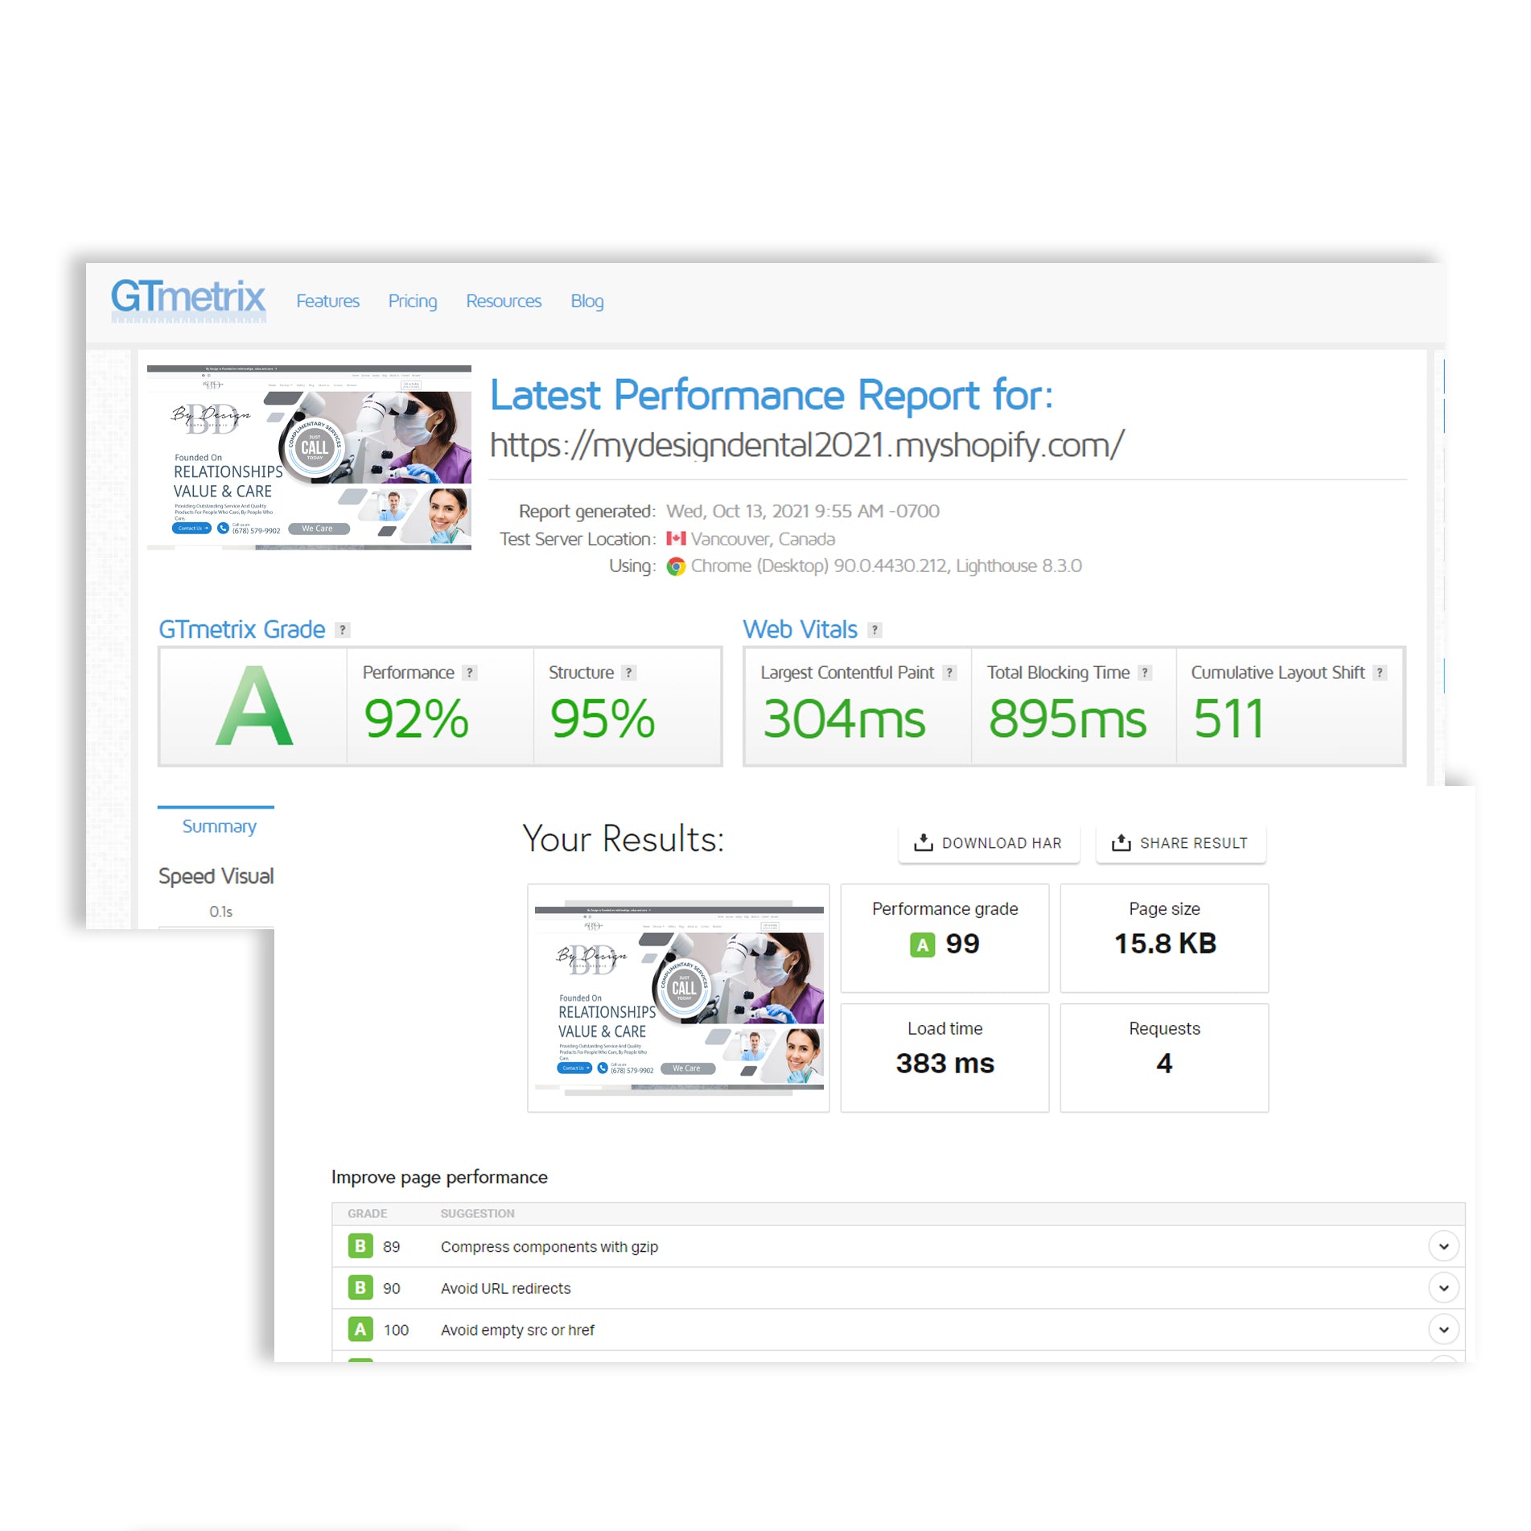
Task: Click the Load time 383 ms card
Action: [945, 1058]
